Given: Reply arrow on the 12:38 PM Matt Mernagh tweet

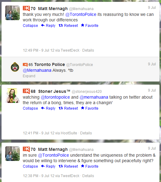Looking at the screenshot, I should pyautogui.click(x=43, y=166).
